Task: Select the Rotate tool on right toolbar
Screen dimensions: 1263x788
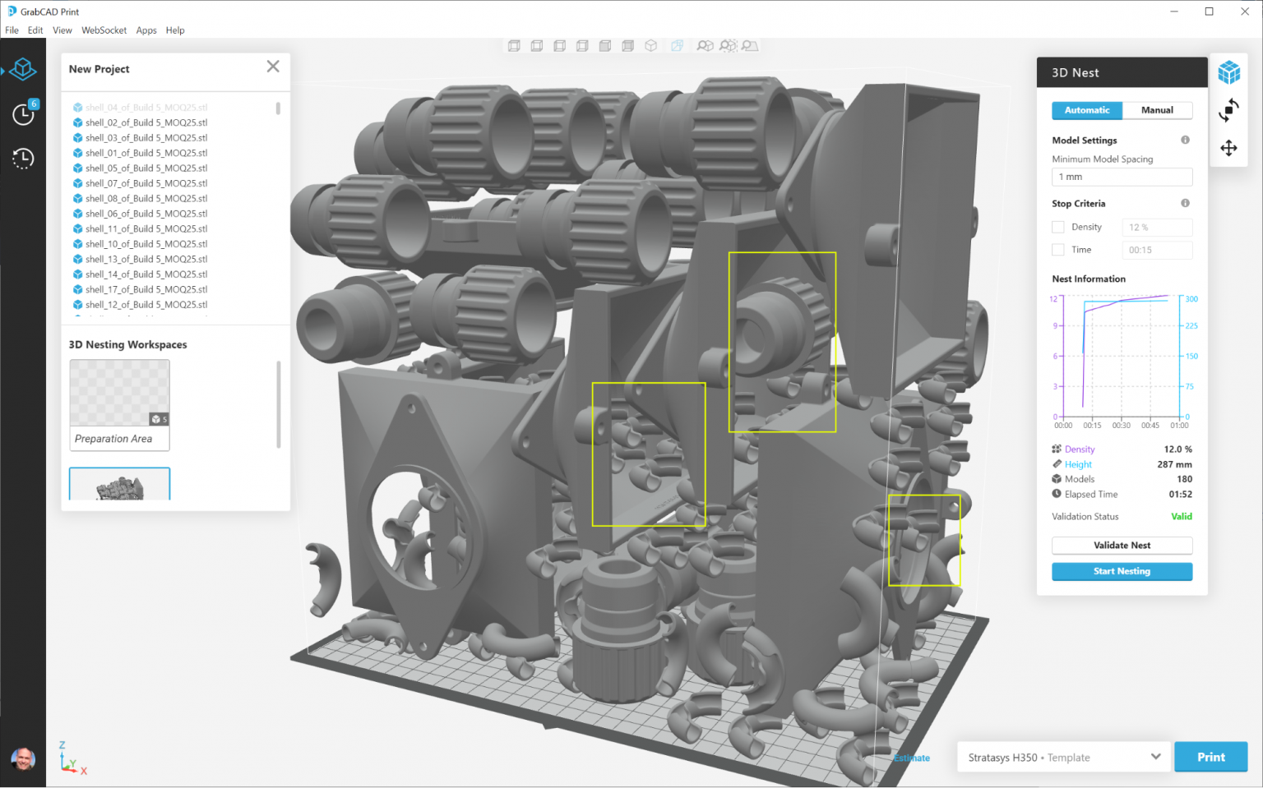Action: pyautogui.click(x=1228, y=109)
